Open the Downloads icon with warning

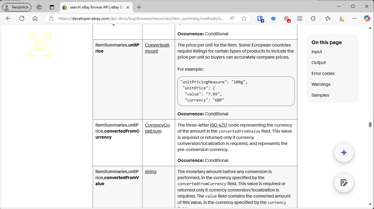click(x=341, y=18)
